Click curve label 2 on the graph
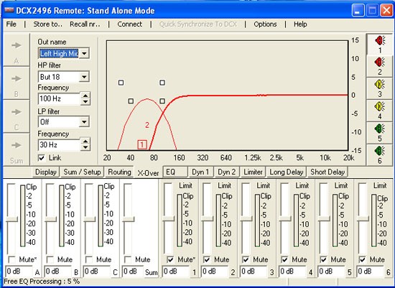Viewport: 395px width, 288px height. point(147,125)
